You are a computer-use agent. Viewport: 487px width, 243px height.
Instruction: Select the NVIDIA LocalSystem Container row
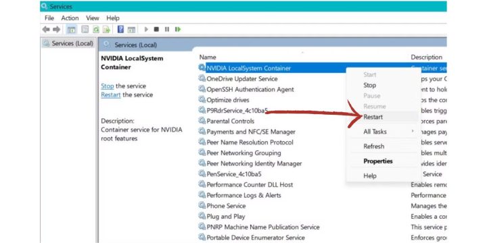(x=248, y=68)
